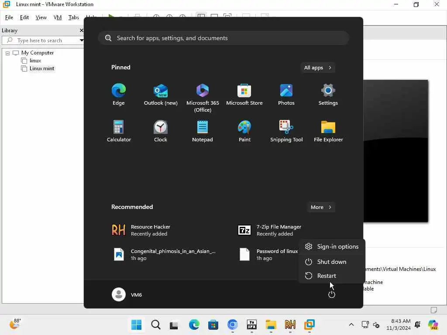Launch Snipping Tool
Image resolution: width=447 pixels, height=335 pixels.
tap(286, 131)
